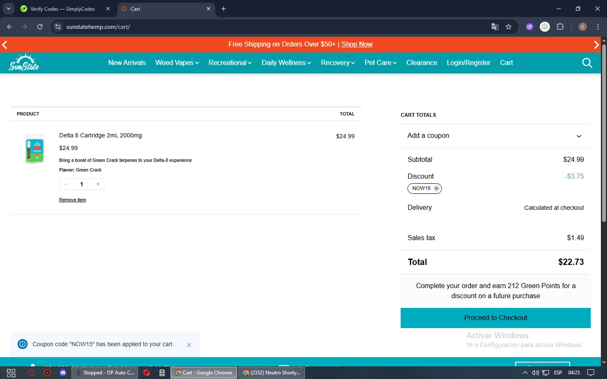
Task: Go to next announcement banner arrow
Action: point(596,44)
